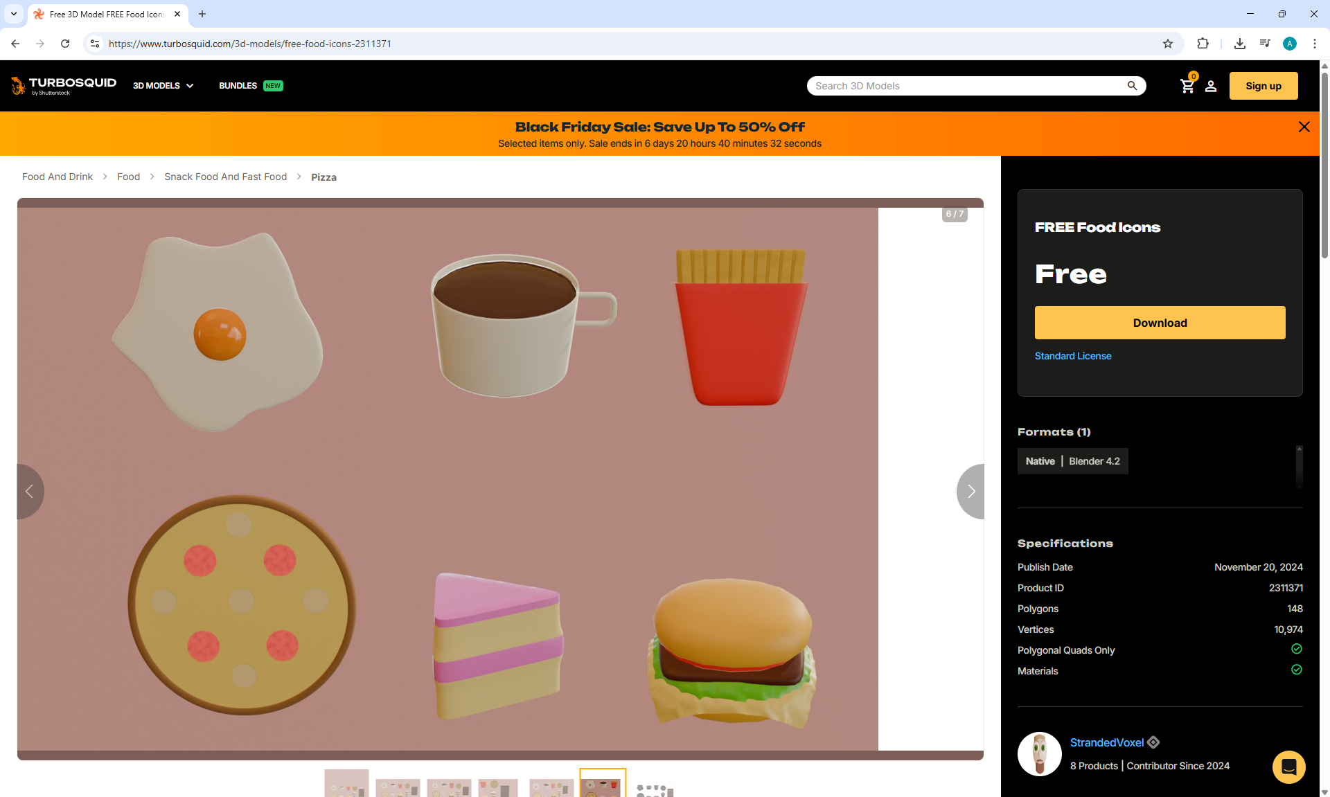This screenshot has height=797, width=1330.
Task: Go to Snack Food And Fast Food breadcrumb
Action: coord(225,177)
